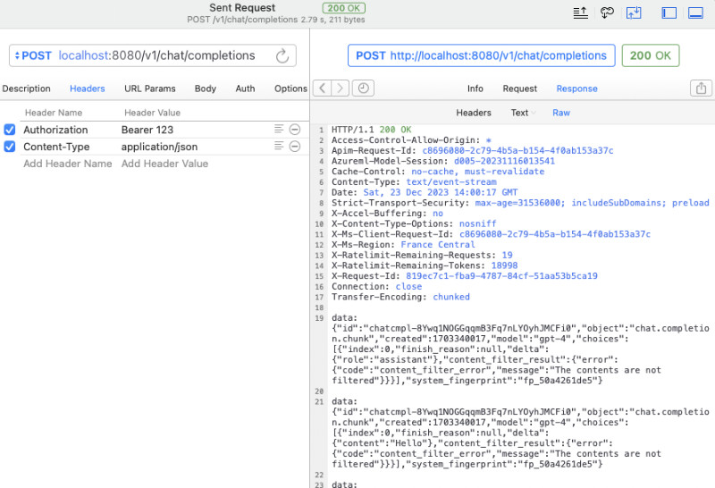715x488 pixels.
Task: Open text options icon for Authorization value
Action: tap(279, 130)
